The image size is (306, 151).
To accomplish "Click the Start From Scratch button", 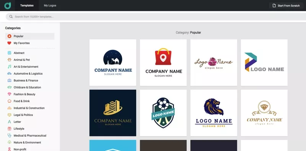I will (x=286, y=6).
